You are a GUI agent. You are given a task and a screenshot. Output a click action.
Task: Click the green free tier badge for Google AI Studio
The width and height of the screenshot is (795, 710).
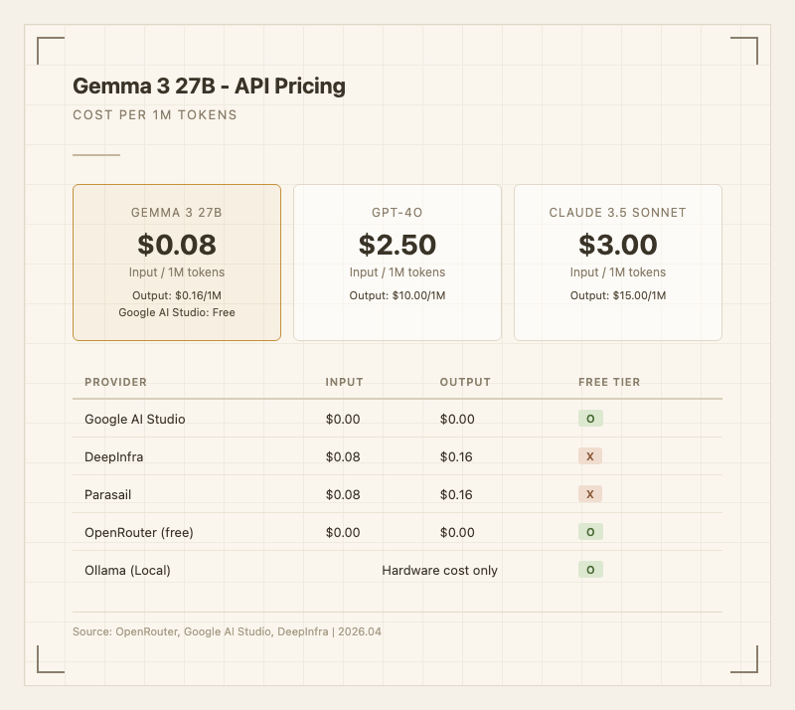(590, 419)
